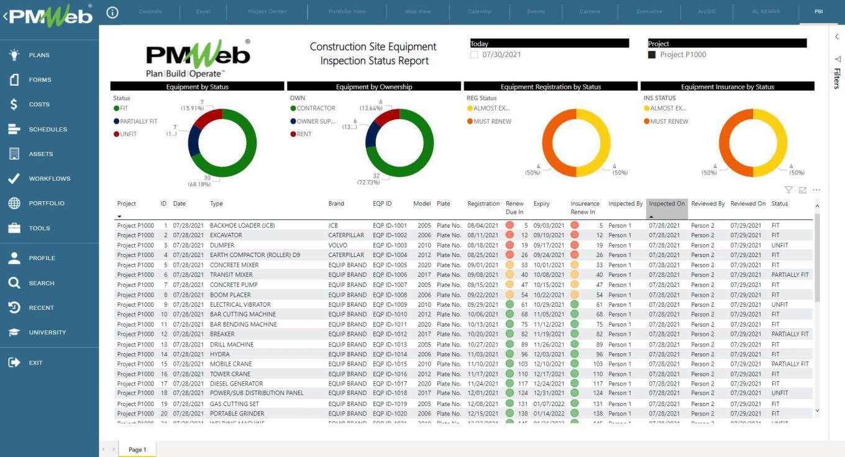Switch to the AL AKARIA tab
The width and height of the screenshot is (845, 457).
[x=765, y=12]
